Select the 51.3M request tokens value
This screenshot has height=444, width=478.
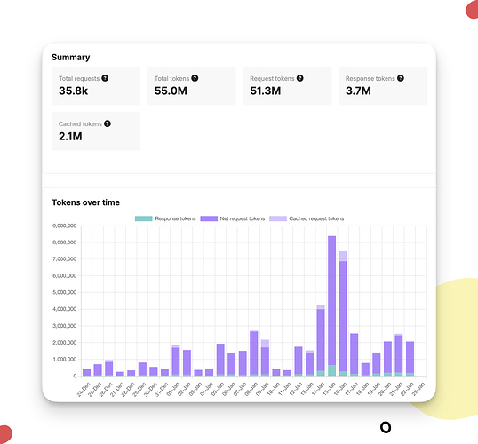[x=266, y=91]
